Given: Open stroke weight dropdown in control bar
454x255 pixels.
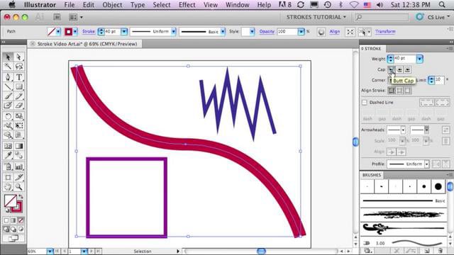Looking at the screenshot, I should [x=124, y=31].
